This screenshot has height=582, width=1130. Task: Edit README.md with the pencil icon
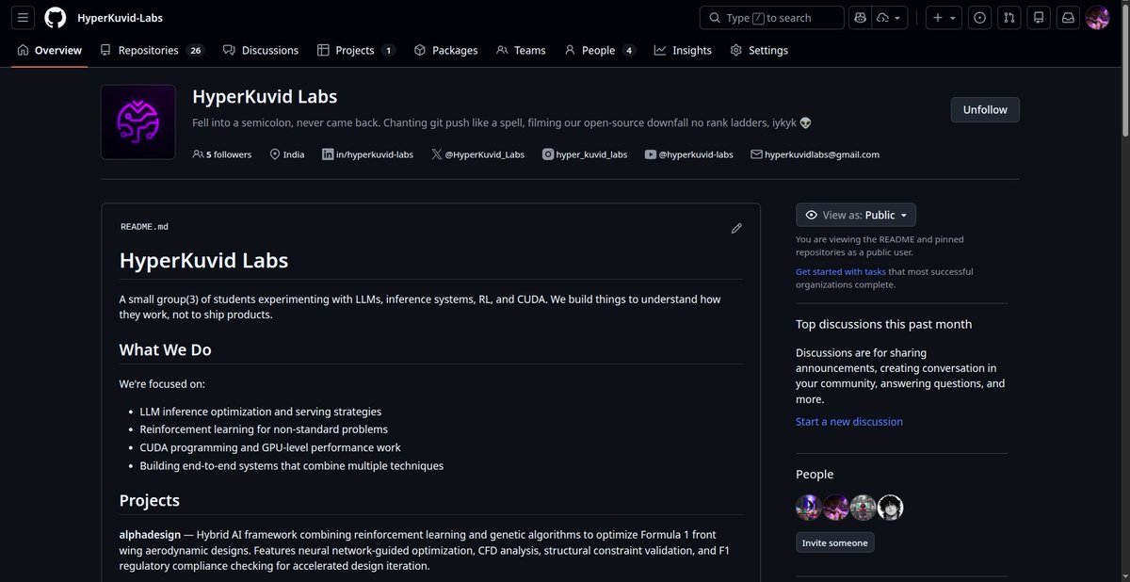tap(736, 228)
